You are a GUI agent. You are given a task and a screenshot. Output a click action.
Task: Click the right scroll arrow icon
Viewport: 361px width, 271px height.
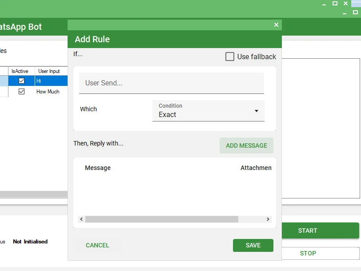click(x=268, y=219)
